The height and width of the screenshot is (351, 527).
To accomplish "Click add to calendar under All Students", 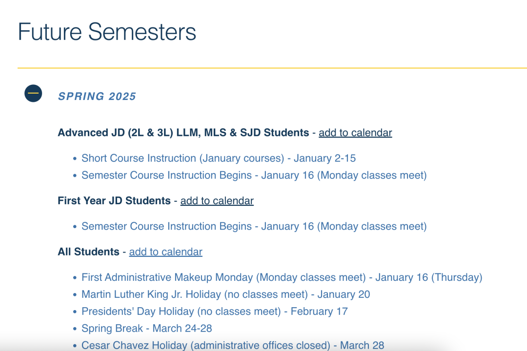I will tap(165, 252).
